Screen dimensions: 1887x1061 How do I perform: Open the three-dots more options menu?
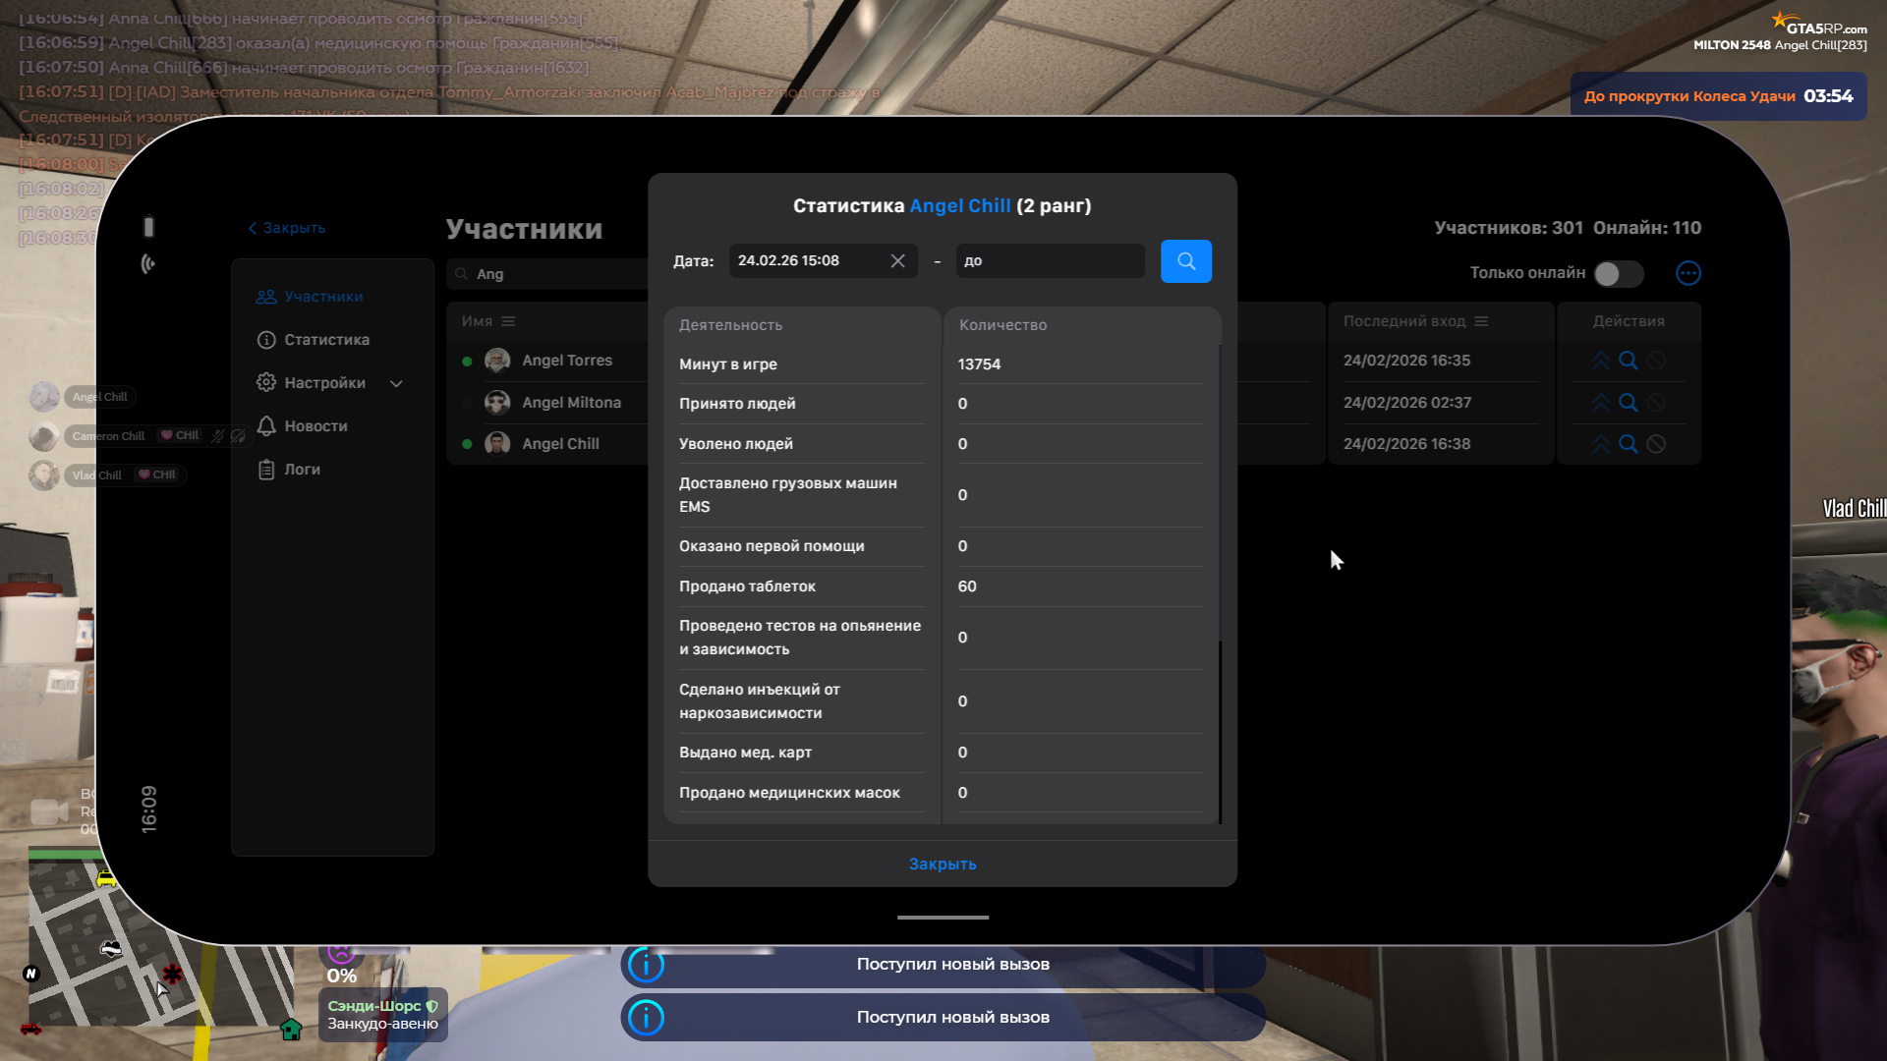click(1687, 273)
